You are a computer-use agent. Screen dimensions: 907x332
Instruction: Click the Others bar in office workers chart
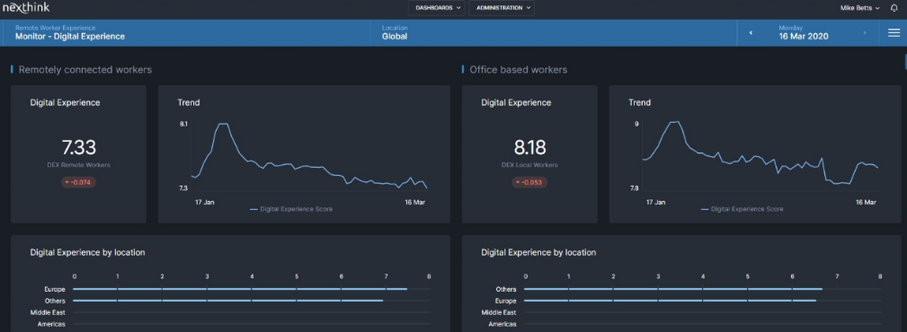pos(673,289)
